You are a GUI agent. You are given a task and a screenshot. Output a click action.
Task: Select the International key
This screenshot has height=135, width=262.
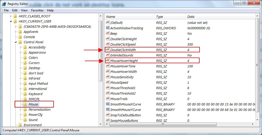coord(38,89)
